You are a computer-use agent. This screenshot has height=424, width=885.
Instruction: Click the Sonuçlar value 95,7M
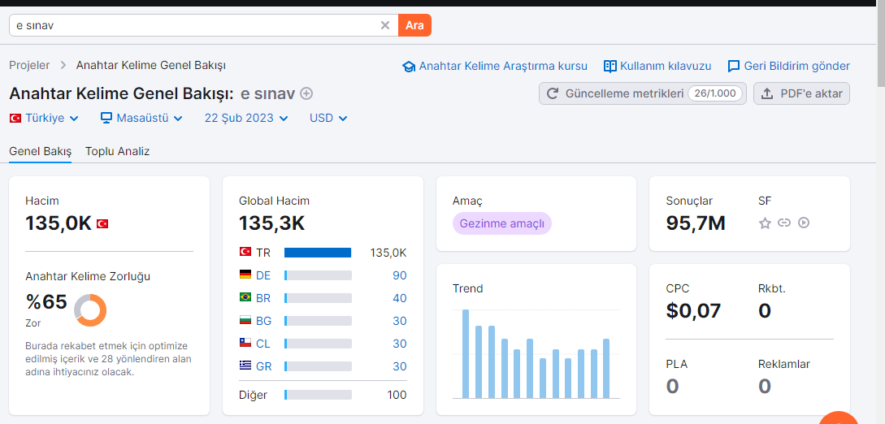tap(696, 223)
